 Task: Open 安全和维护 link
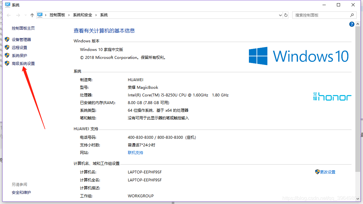pos(21,193)
